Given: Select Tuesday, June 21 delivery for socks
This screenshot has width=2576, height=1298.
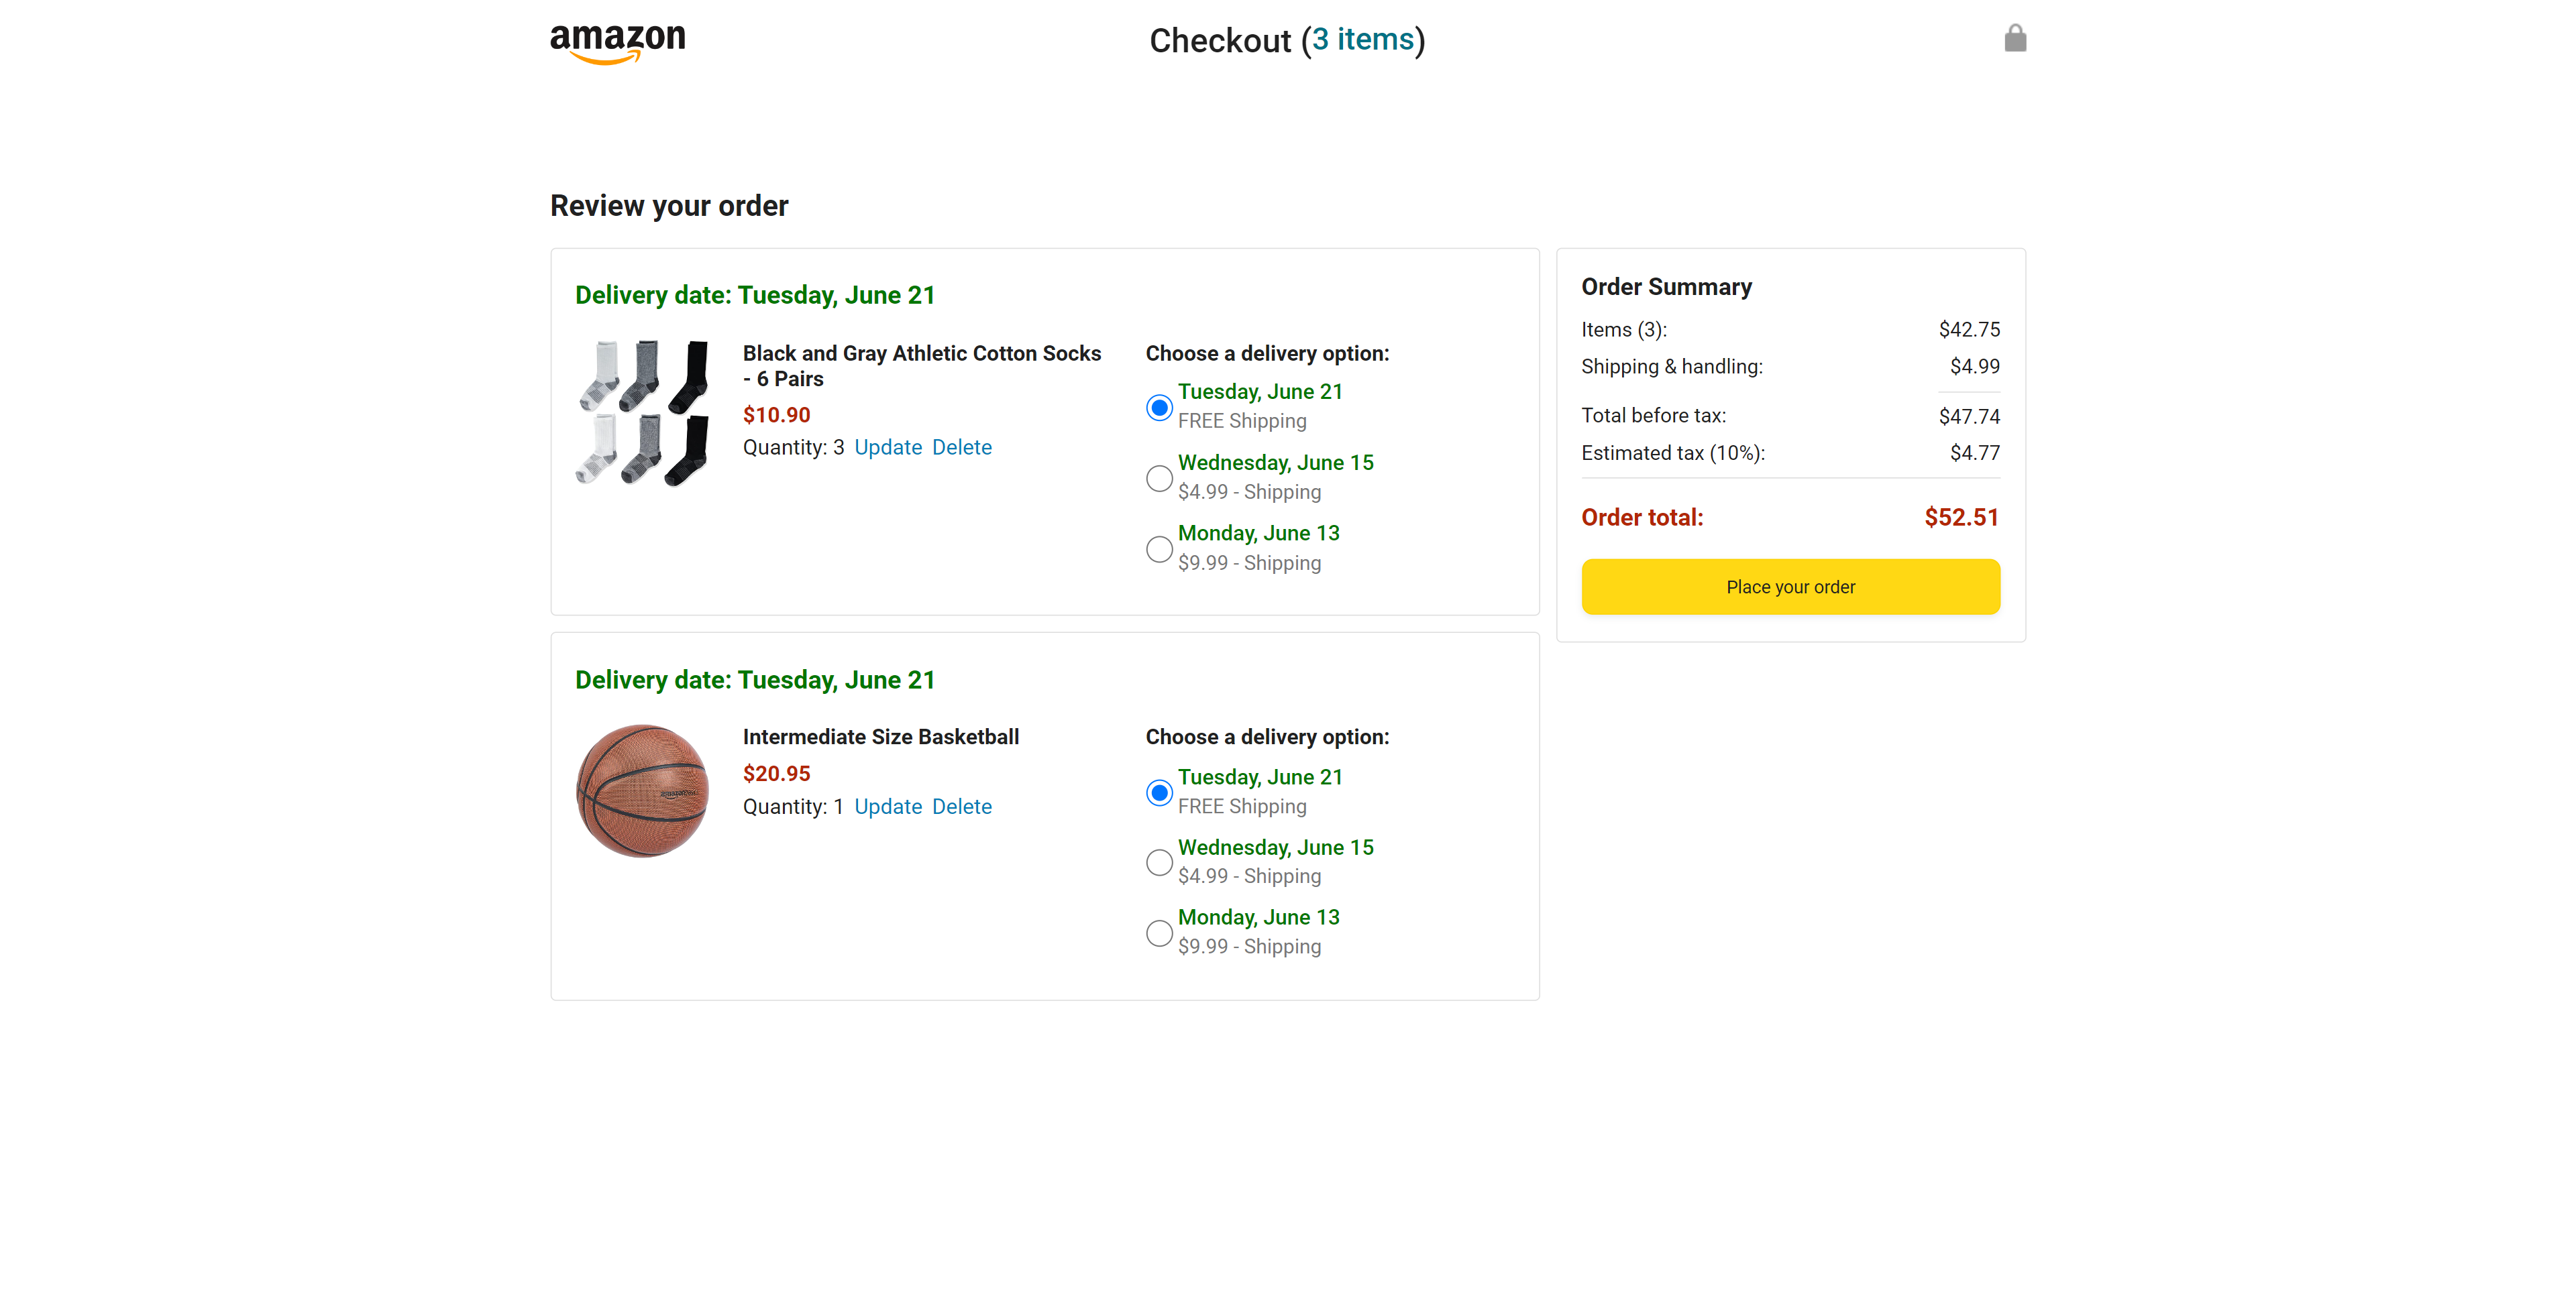Looking at the screenshot, I should [x=1159, y=408].
